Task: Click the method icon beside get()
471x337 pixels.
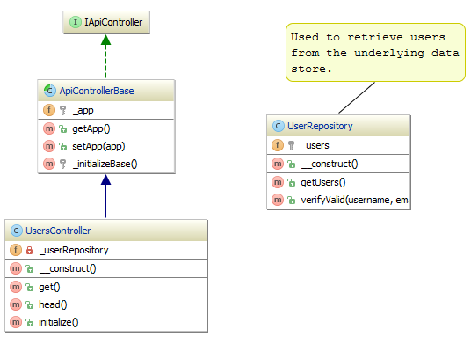Action: [16, 287]
